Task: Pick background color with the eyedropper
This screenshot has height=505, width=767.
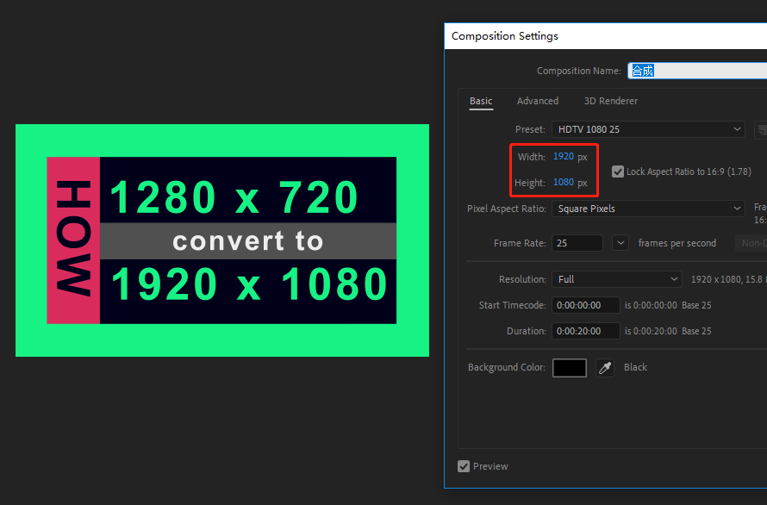Action: [605, 367]
